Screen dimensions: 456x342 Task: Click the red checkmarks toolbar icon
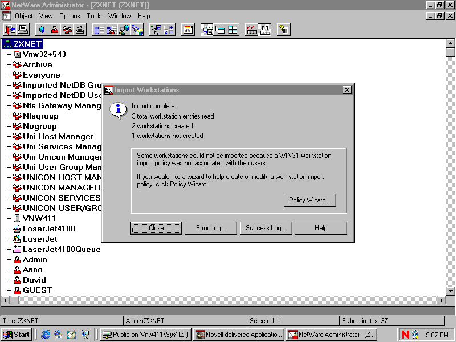[251, 30]
